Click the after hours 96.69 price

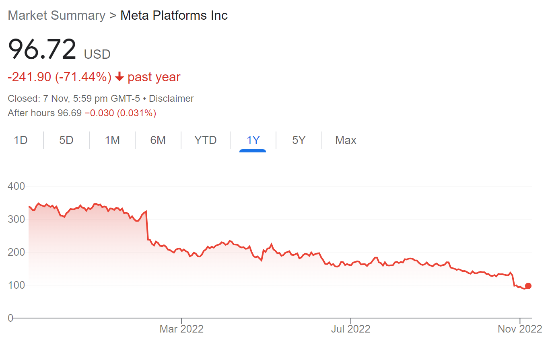[x=70, y=113]
